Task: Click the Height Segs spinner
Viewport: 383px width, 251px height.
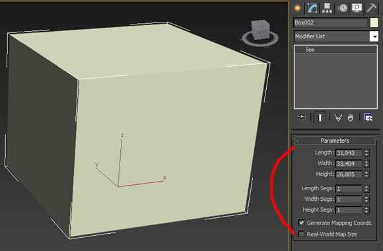Action: click(x=366, y=210)
